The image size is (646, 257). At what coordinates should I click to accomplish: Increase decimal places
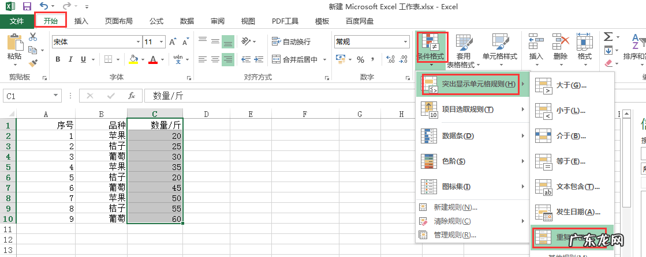coord(391,60)
